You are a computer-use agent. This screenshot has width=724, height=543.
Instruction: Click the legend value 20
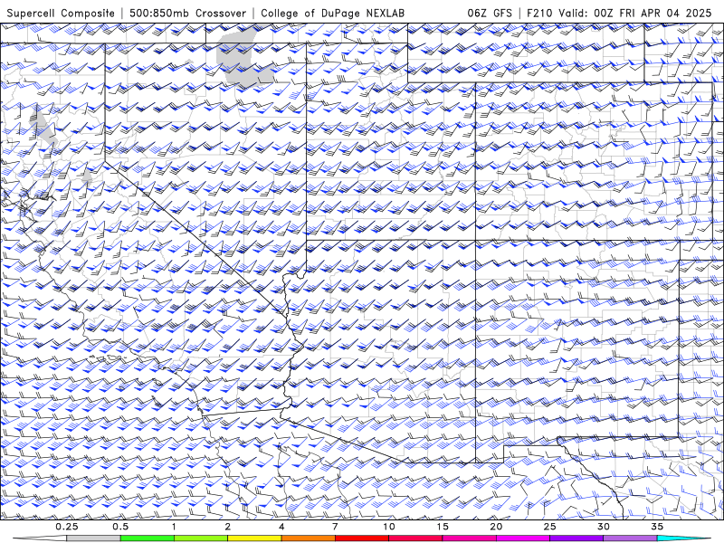point(496,527)
